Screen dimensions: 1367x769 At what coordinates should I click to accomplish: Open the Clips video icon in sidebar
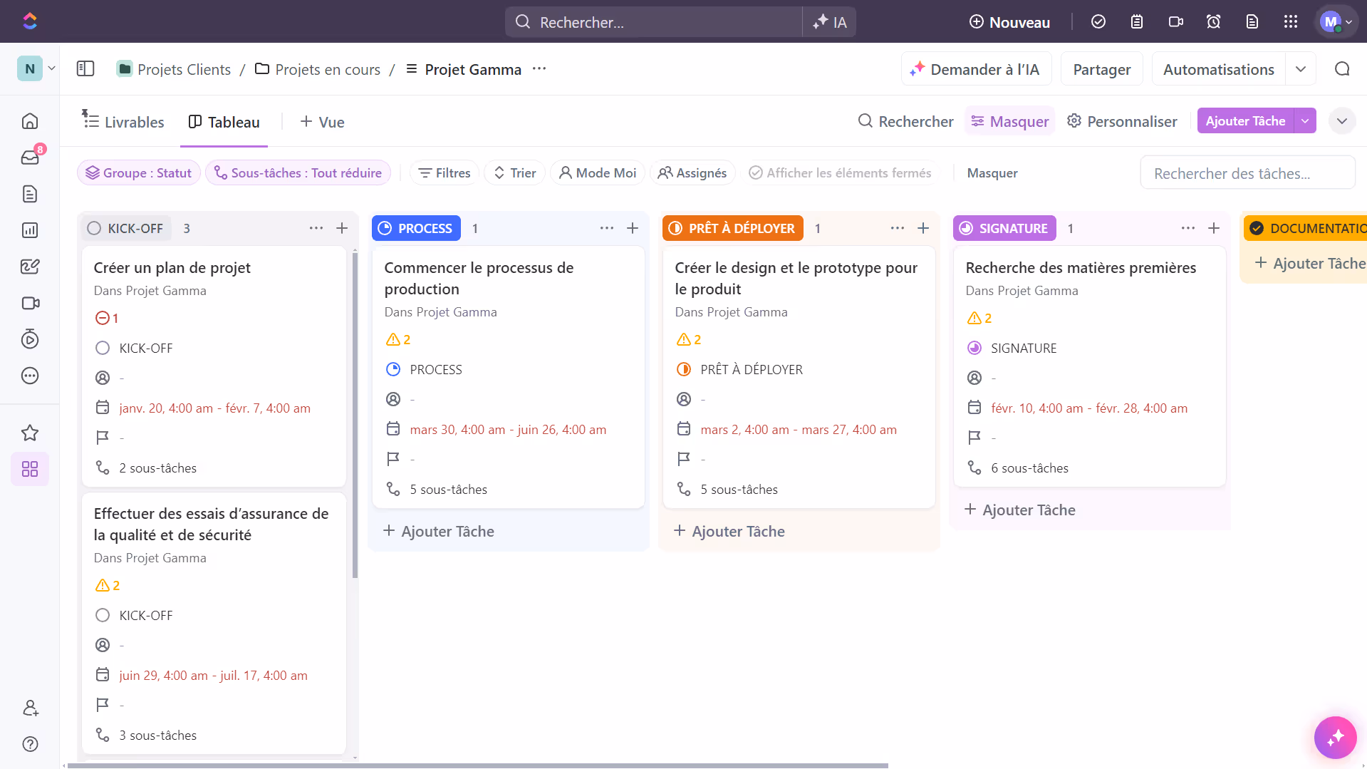click(x=29, y=303)
